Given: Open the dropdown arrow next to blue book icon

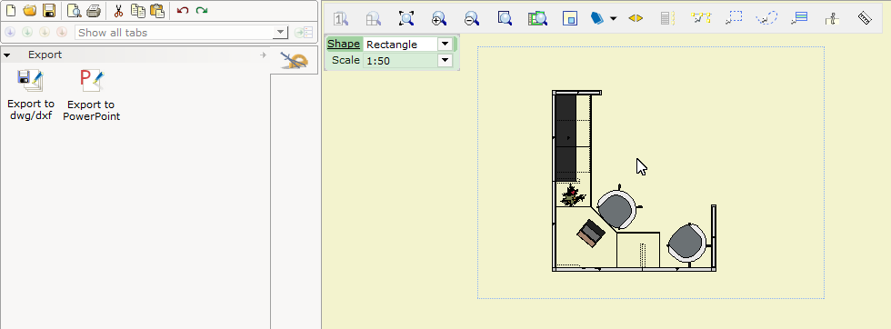Looking at the screenshot, I should click(x=613, y=18).
